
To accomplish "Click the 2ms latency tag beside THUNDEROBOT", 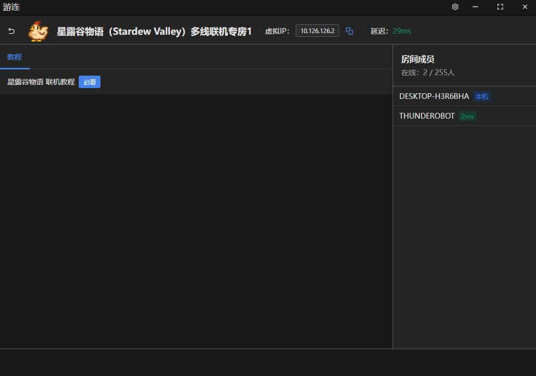I will tap(467, 117).
